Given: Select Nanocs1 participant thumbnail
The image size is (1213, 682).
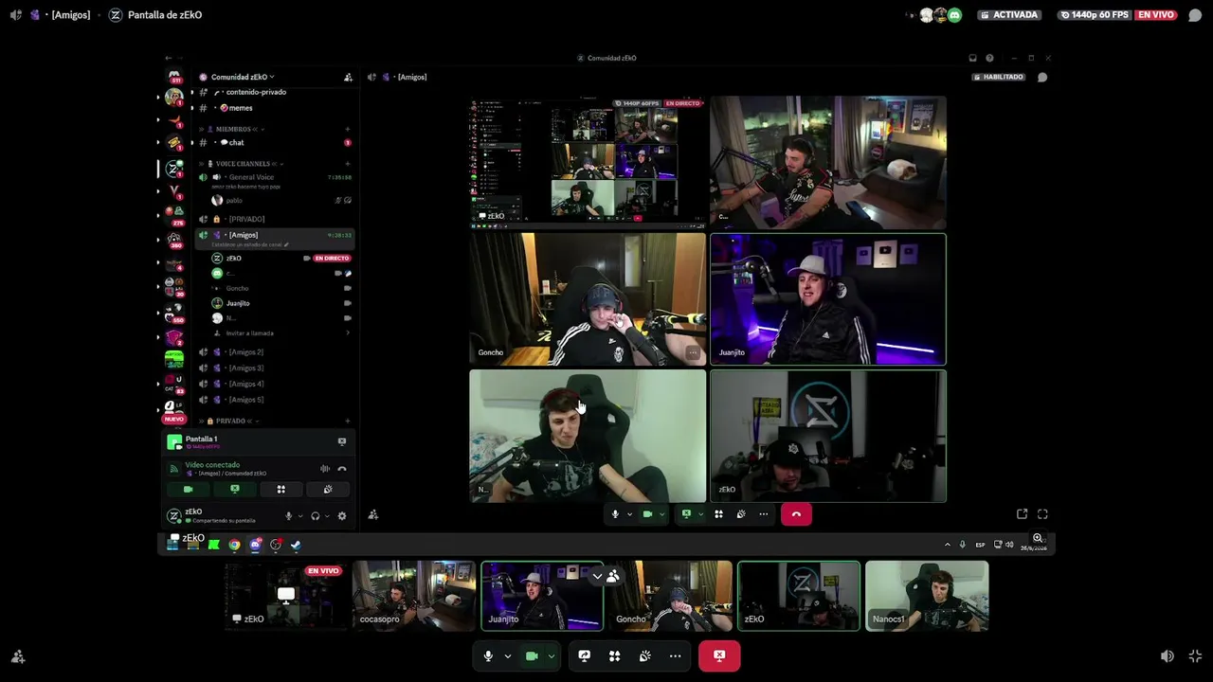Looking at the screenshot, I should (927, 596).
